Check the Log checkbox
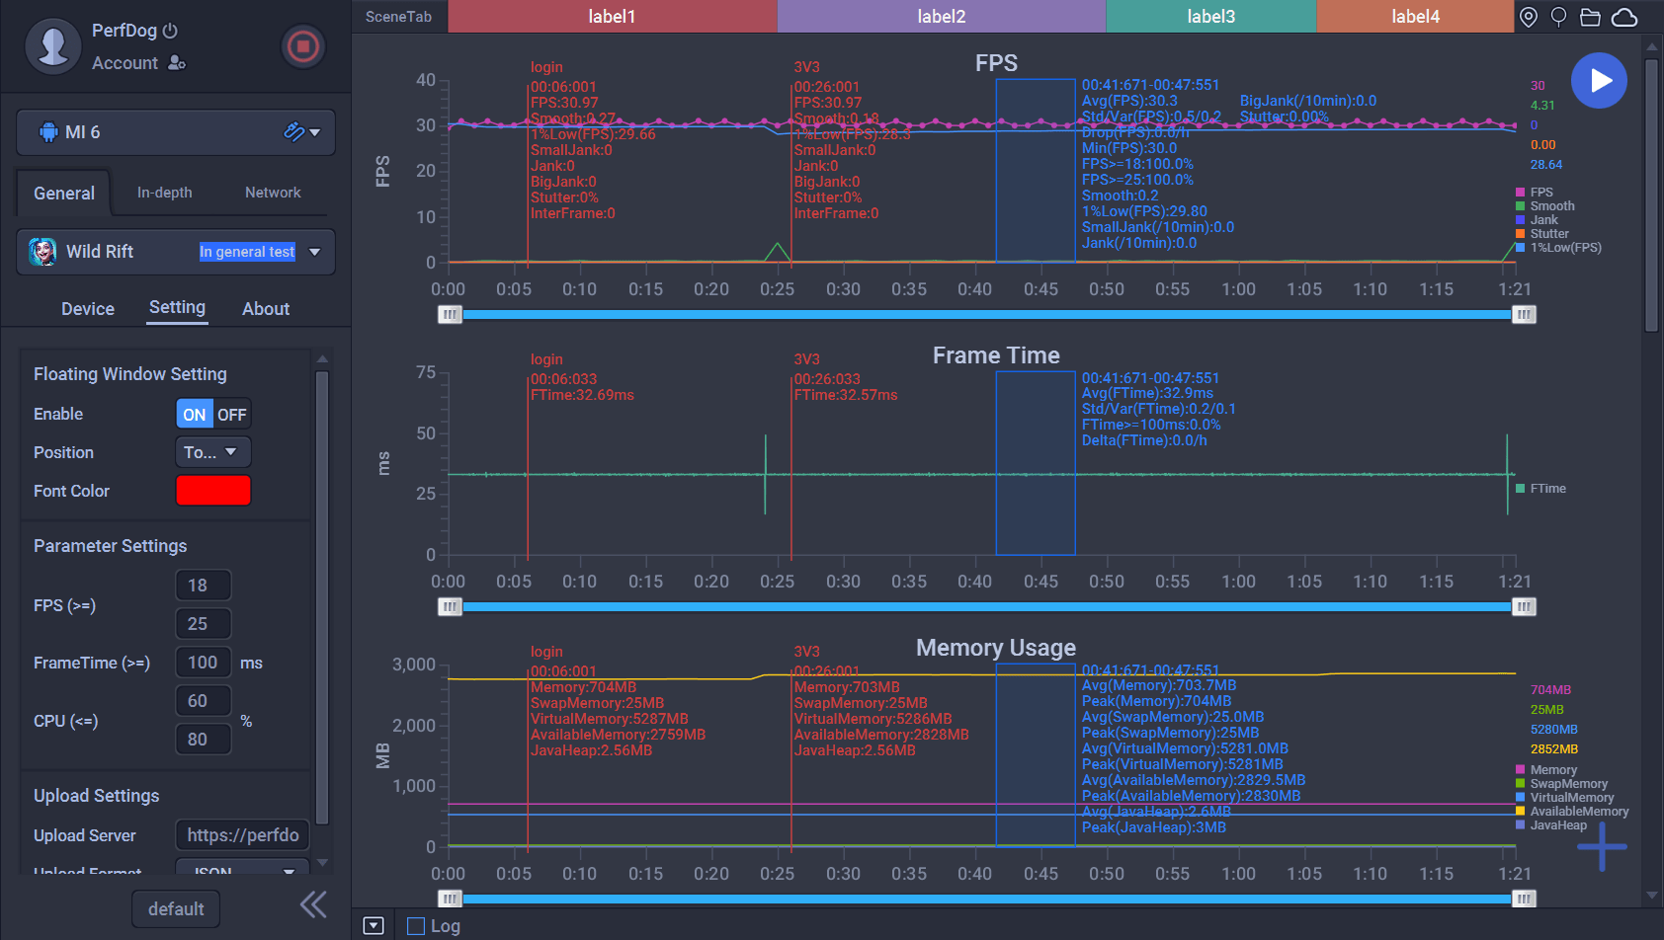Screen dimensions: 1664x940 (x=416, y=926)
